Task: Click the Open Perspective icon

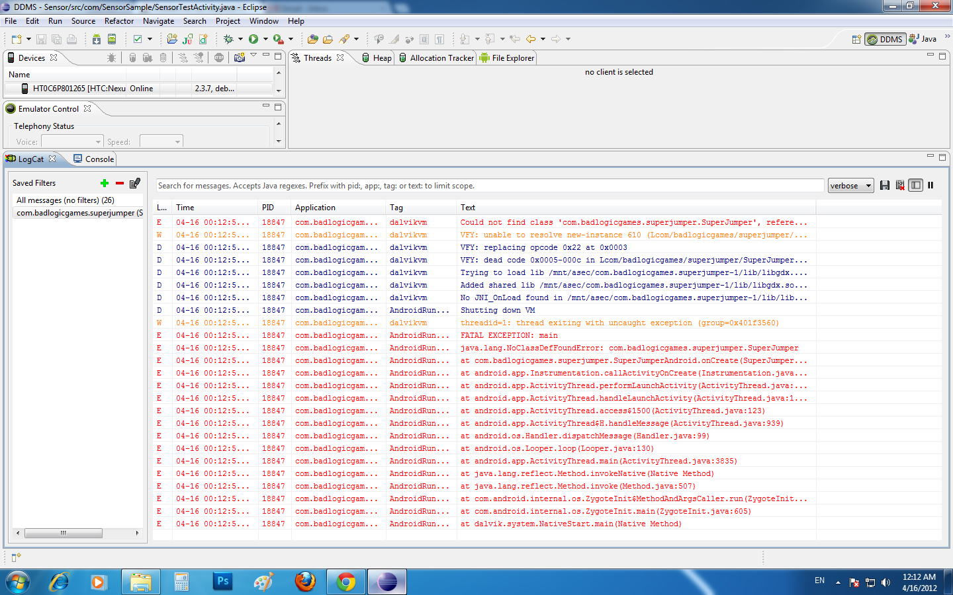Action: tap(856, 39)
